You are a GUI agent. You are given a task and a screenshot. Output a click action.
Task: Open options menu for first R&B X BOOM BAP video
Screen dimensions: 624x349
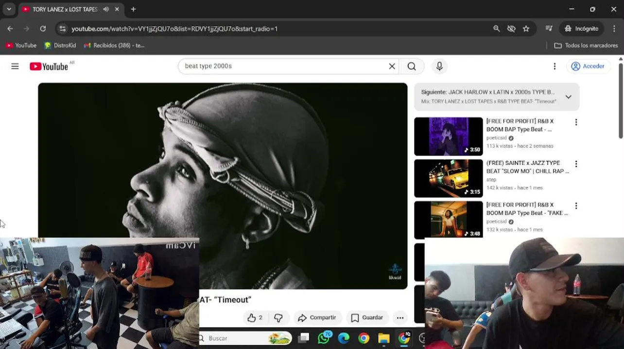click(576, 122)
